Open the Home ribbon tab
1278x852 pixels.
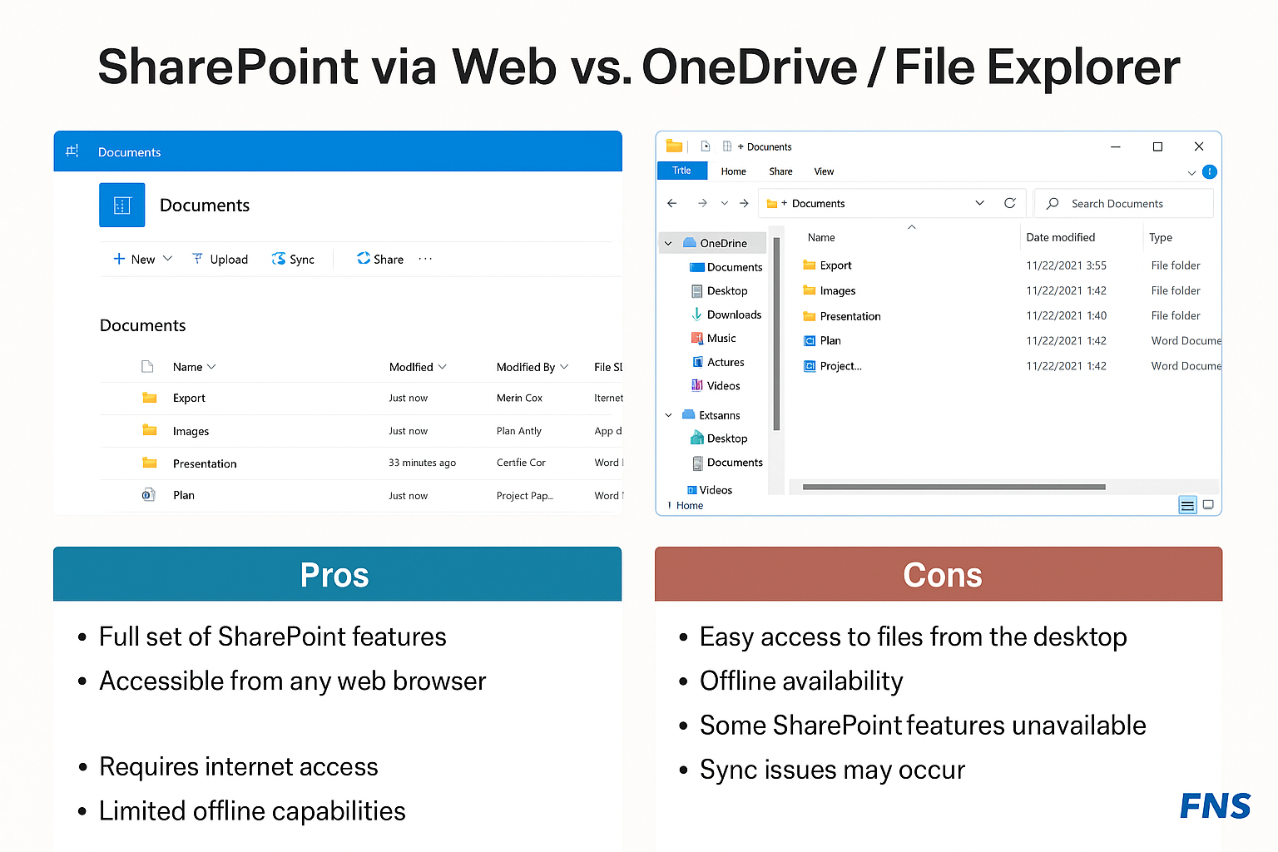733,171
